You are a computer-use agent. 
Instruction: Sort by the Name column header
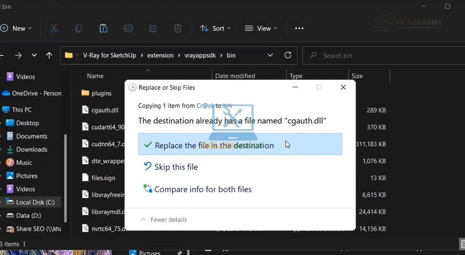95,76
